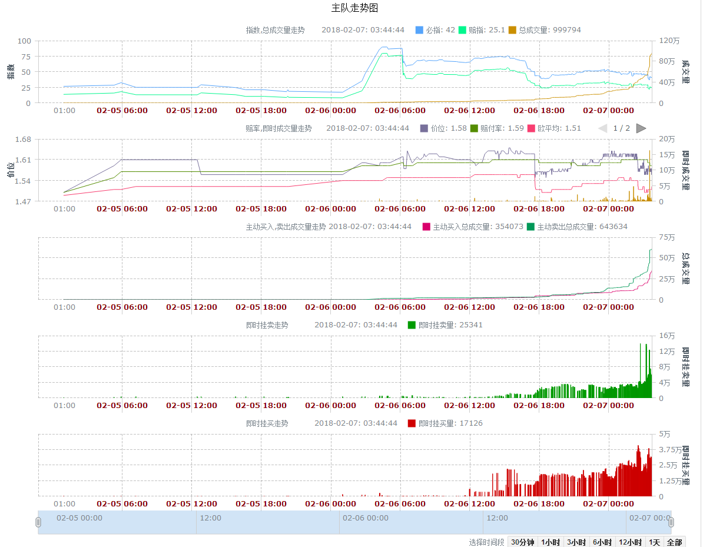Click the 主动卖出总成交量: 643634 label
The image size is (703, 547).
click(x=582, y=227)
